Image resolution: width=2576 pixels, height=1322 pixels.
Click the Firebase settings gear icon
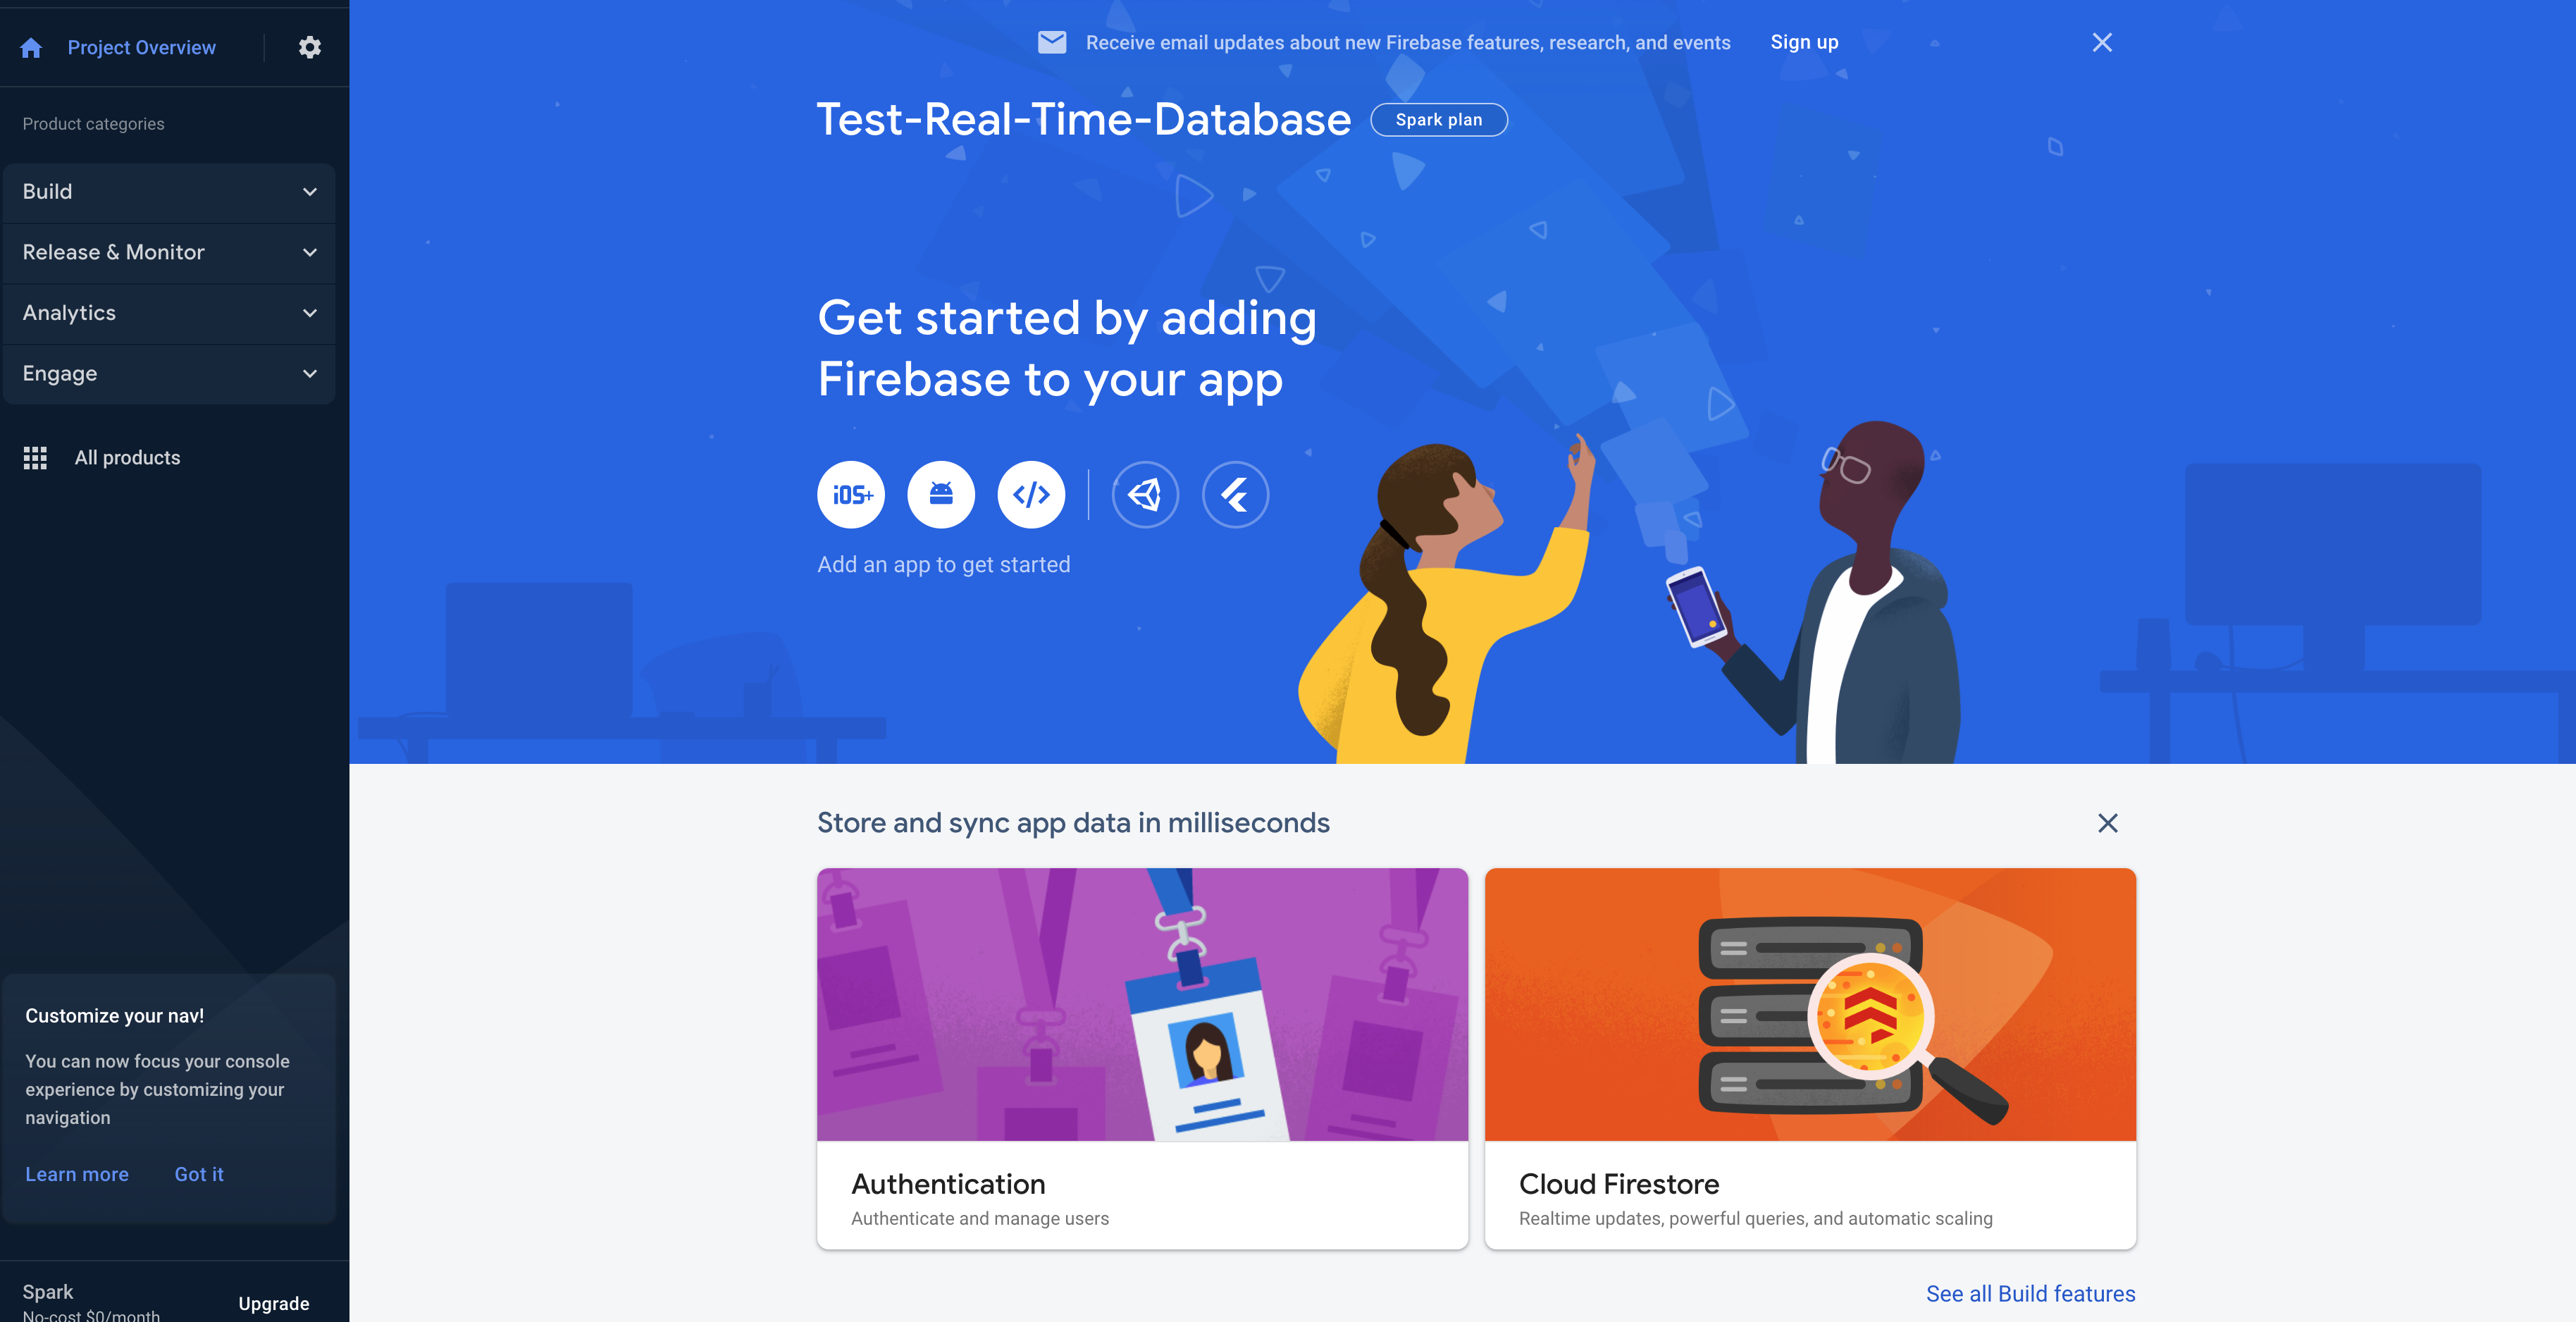310,46
